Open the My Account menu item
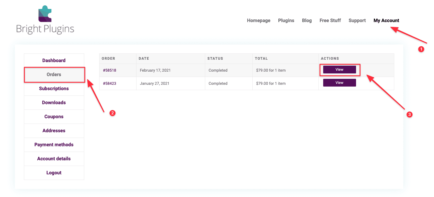434x197 pixels. [x=386, y=20]
